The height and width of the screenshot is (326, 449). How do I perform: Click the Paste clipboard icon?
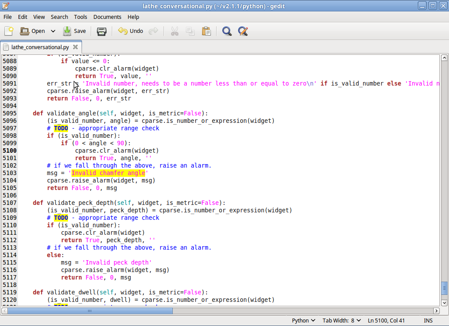206,31
